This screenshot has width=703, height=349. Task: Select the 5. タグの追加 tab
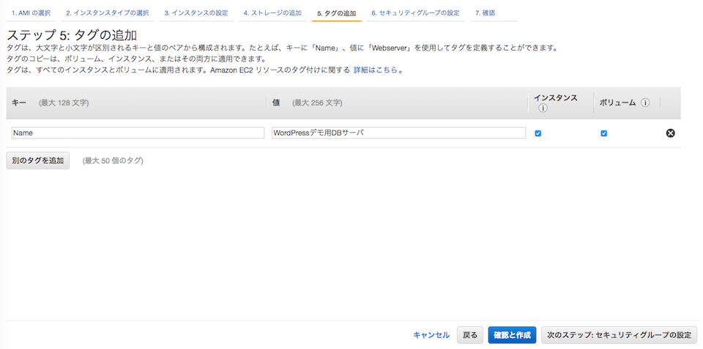337,13
